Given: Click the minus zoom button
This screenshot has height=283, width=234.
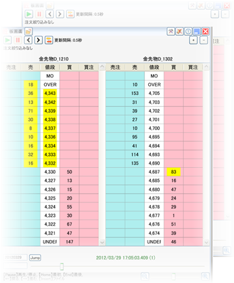Looking at the screenshot, I should coord(203,40).
